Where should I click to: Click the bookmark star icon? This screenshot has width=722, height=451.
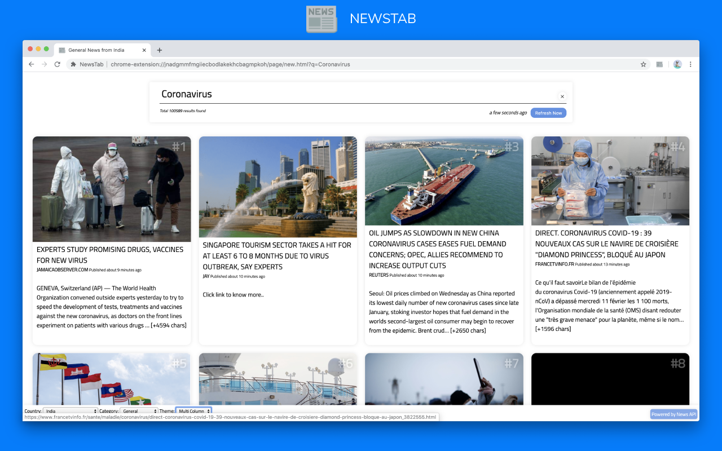pos(643,64)
